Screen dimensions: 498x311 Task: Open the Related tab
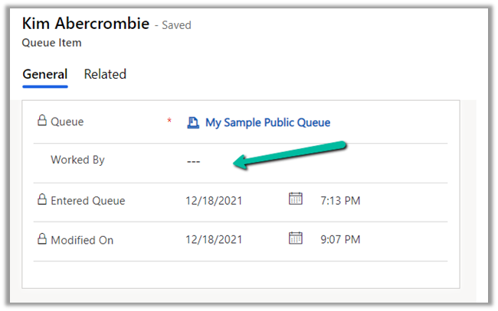point(105,74)
